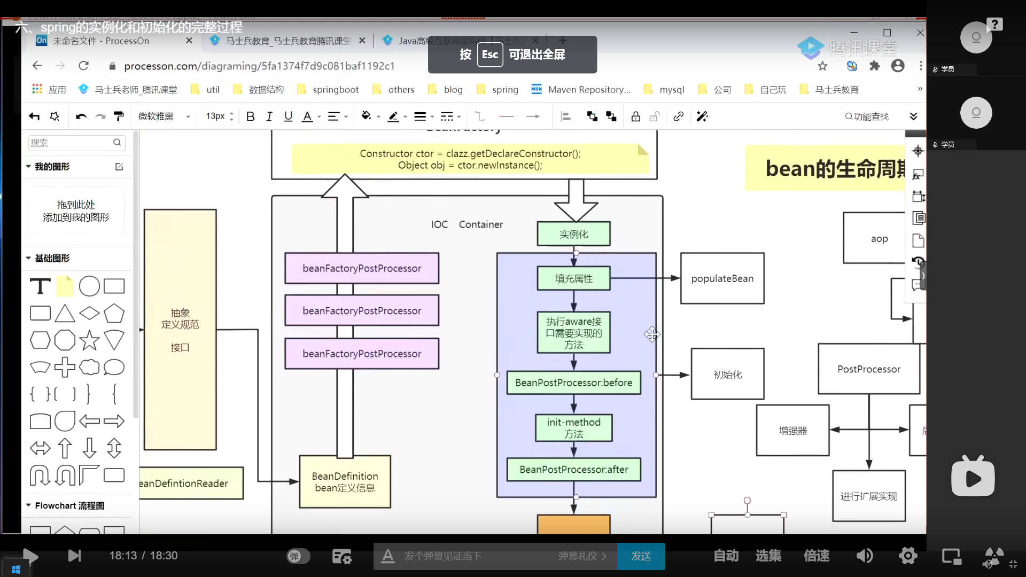Click the Bold formatting icon
The width and height of the screenshot is (1026, 577).
click(x=250, y=116)
